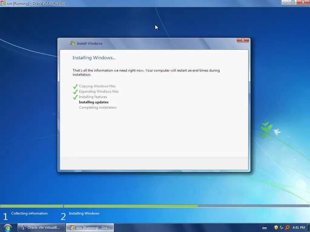Click the 'Installing Windows...' heading

tap(94, 58)
